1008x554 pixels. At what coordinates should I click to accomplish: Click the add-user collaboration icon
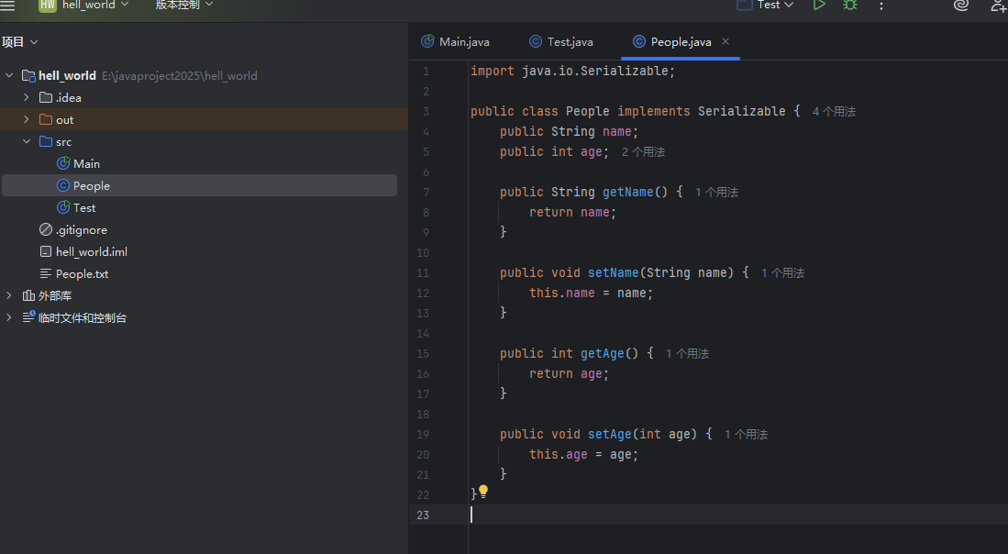coord(998,6)
